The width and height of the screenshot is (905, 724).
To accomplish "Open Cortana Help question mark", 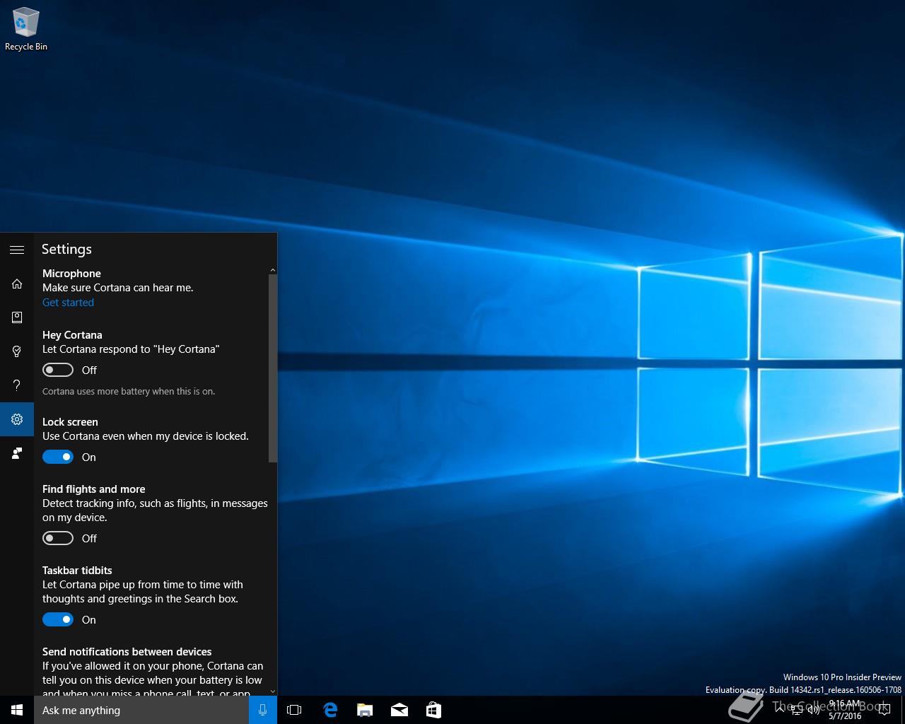I will coord(17,385).
